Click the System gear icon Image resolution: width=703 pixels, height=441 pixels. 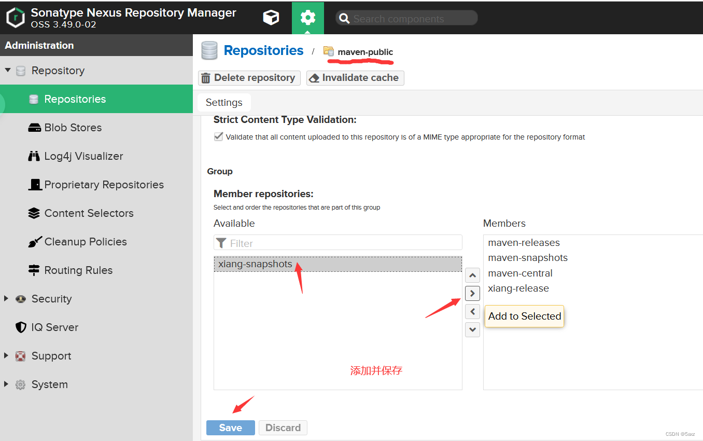pos(21,384)
